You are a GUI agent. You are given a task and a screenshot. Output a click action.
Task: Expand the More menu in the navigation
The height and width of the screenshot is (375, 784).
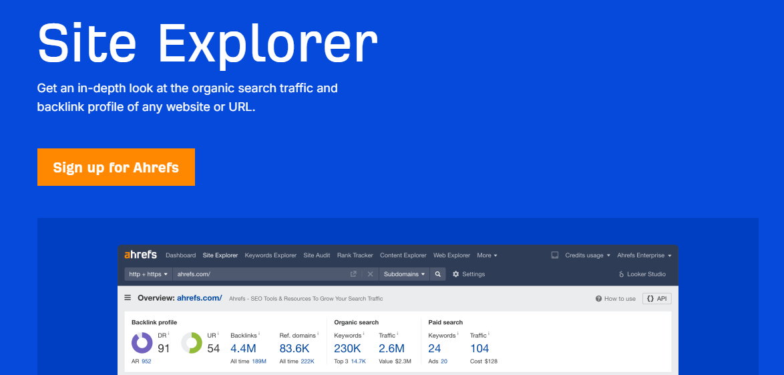click(487, 255)
